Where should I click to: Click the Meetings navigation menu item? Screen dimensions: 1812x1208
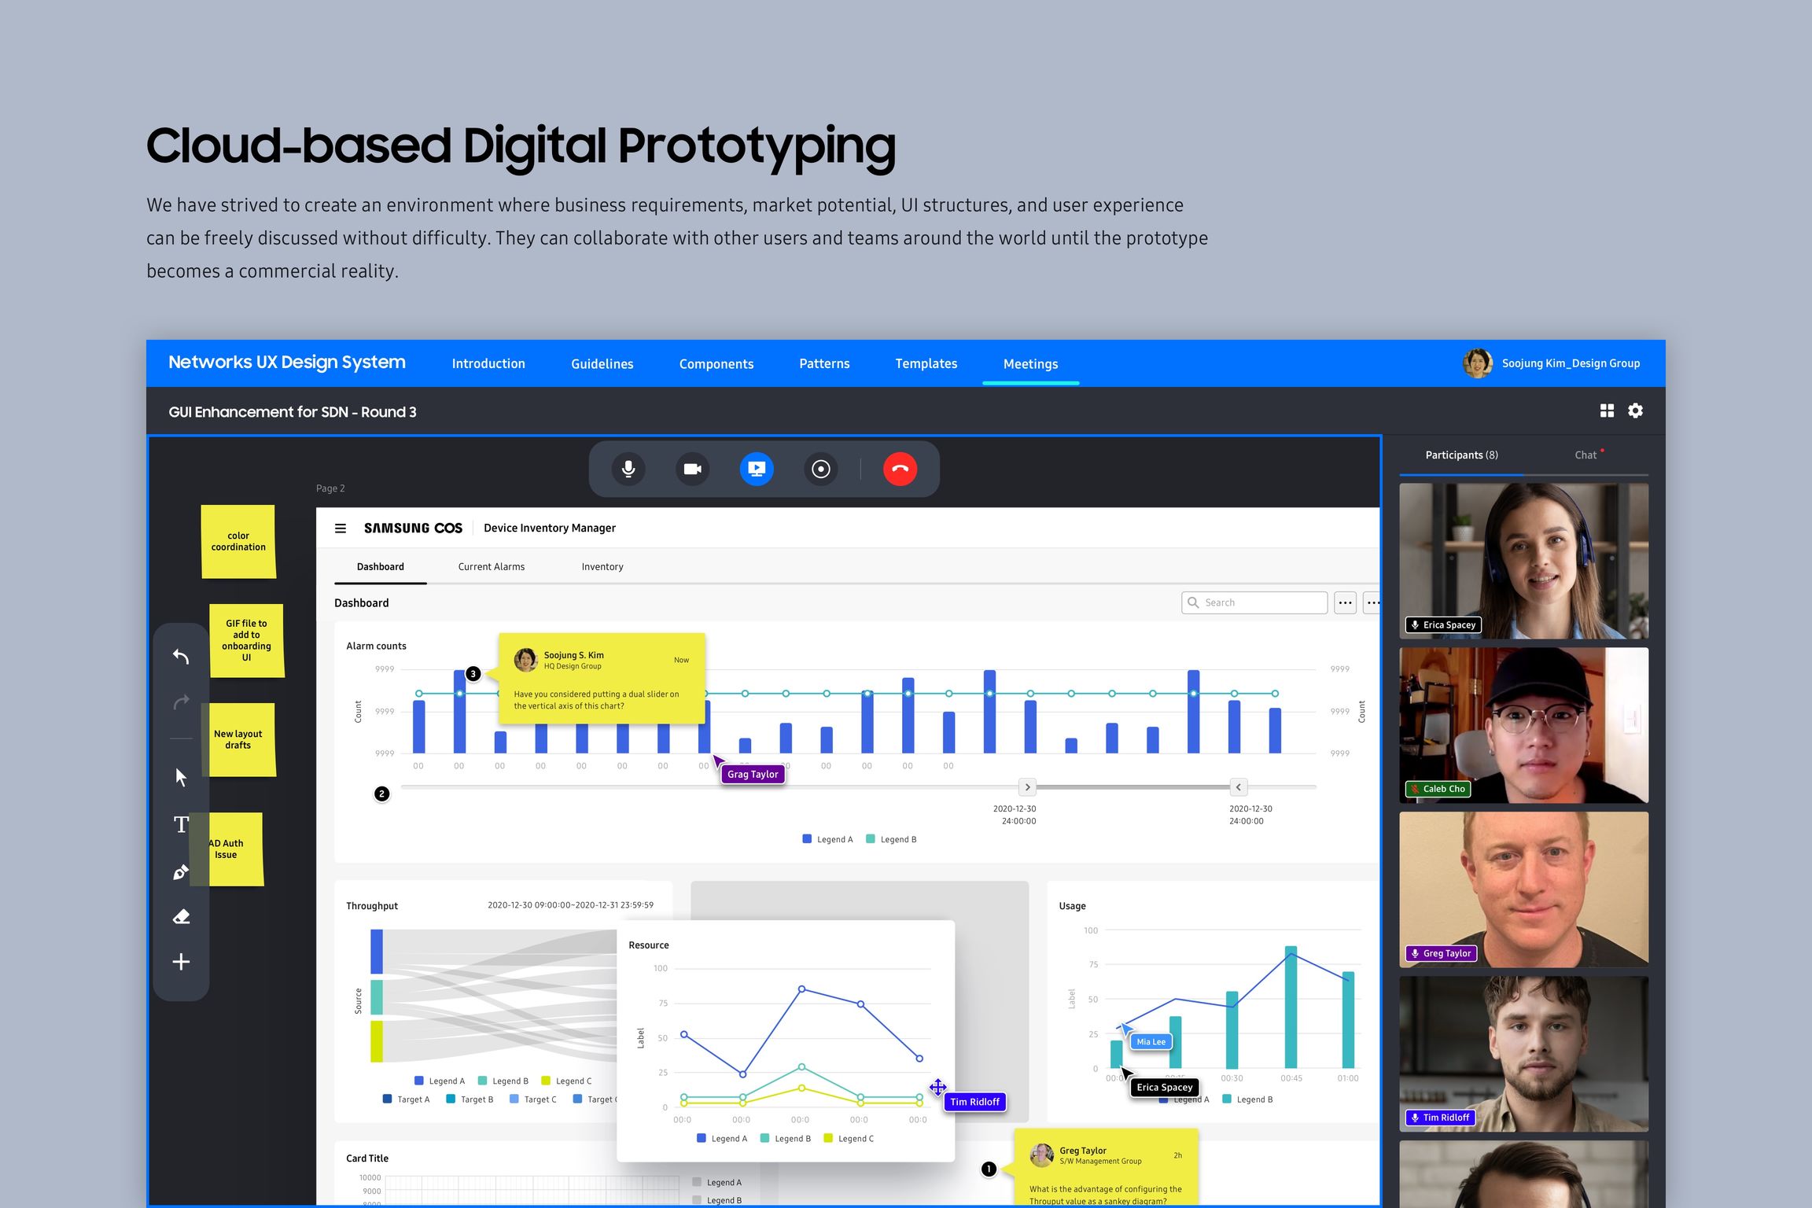pos(1030,363)
